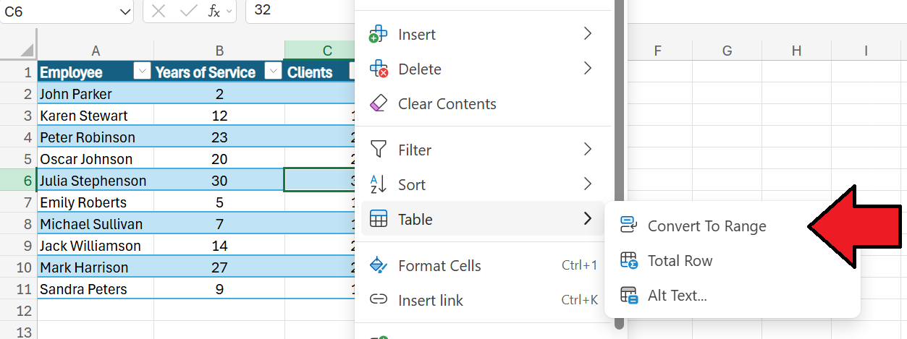Click cell John Parker
This screenshot has width=907, height=339.
(96, 94)
